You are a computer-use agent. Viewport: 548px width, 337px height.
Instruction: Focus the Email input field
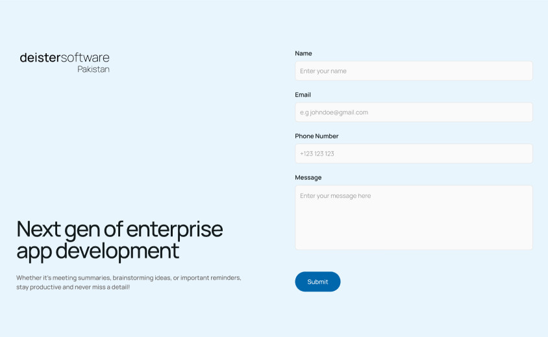pyautogui.click(x=414, y=112)
